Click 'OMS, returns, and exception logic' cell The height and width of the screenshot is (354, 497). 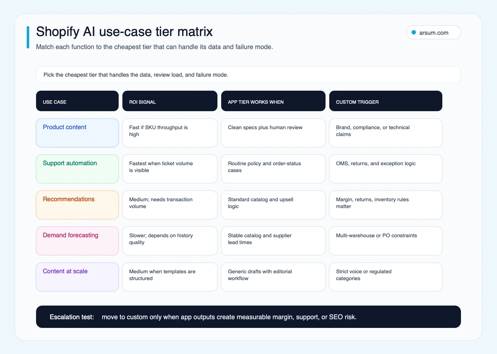385,169
